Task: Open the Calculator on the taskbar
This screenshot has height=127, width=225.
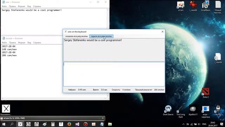Action: (x=53, y=124)
